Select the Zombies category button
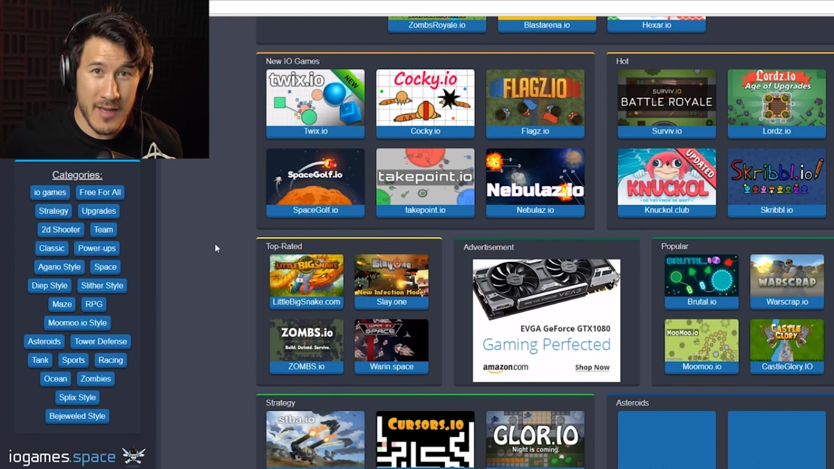 point(96,379)
